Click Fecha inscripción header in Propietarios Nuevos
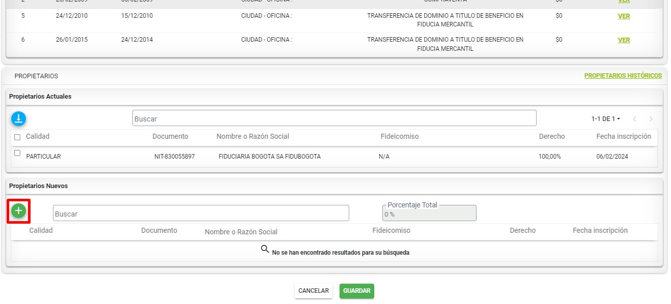The height and width of the screenshot is (304, 671). [600, 230]
